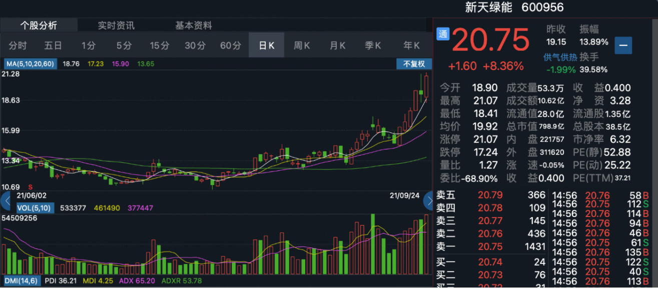The width and height of the screenshot is (658, 288).
Task: Click the 今开 value 18.90
Action: coord(485,88)
